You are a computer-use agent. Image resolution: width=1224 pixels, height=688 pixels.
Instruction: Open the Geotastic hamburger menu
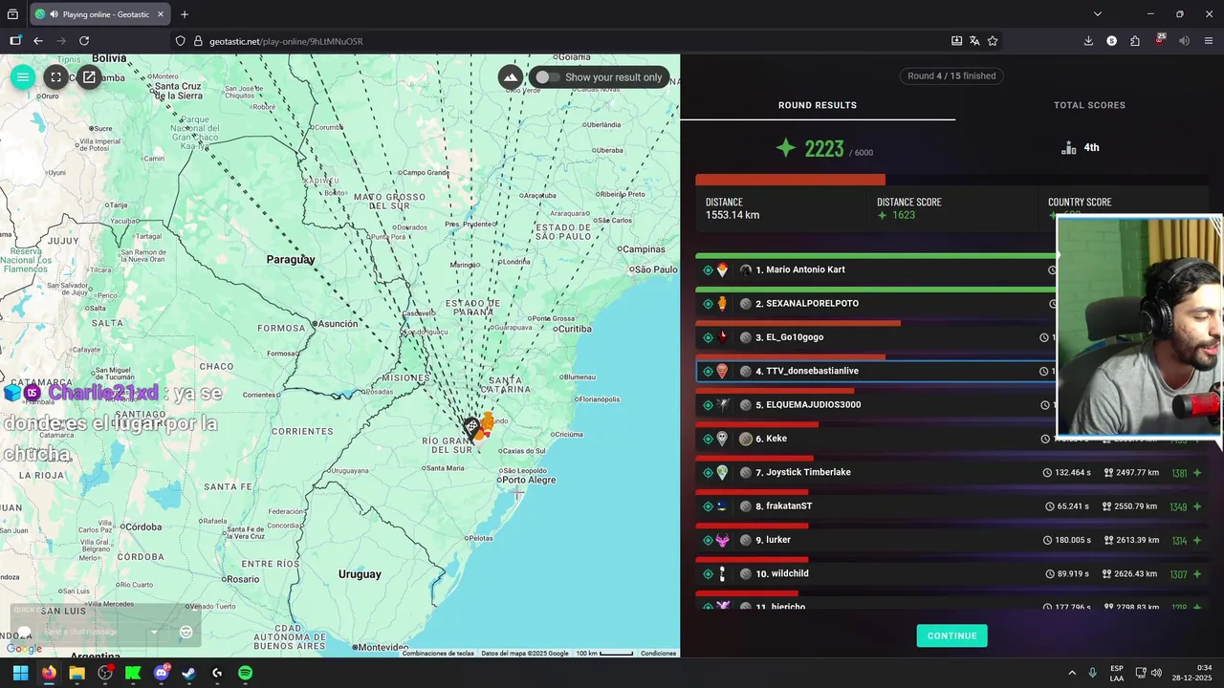point(23,77)
